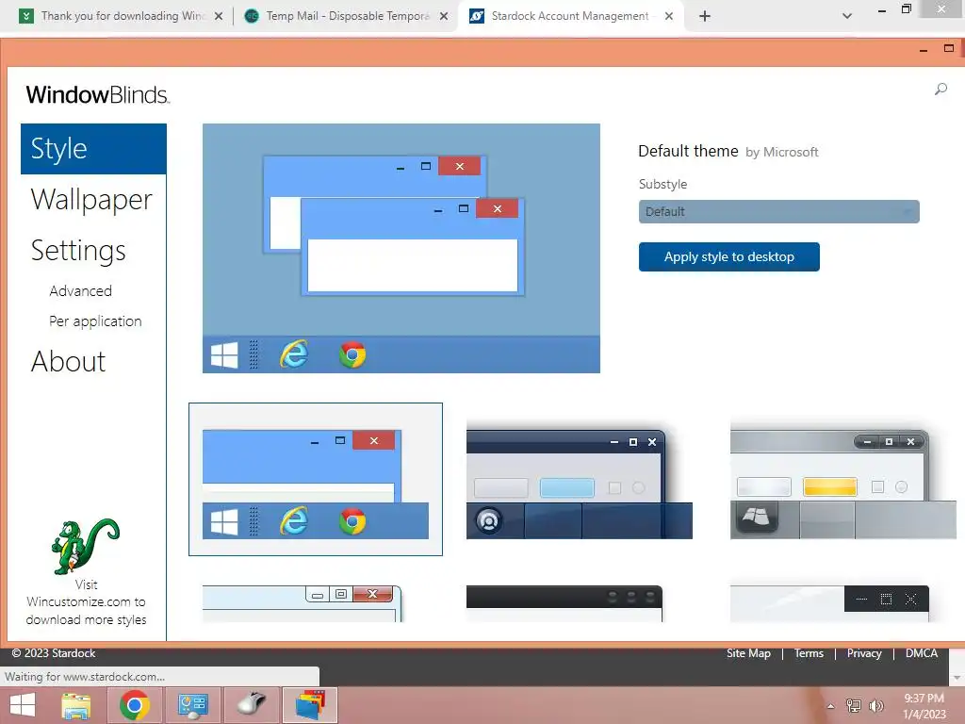
Task: Open the Settings section
Action: point(78,251)
